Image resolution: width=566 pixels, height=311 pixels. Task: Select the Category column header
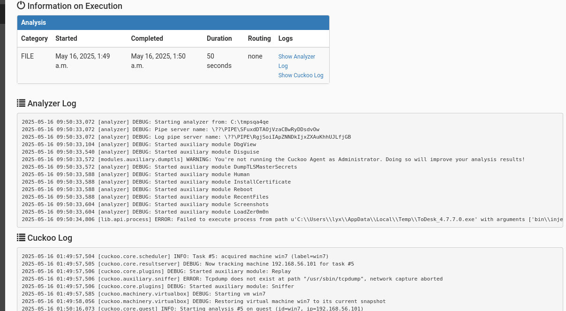[34, 38]
